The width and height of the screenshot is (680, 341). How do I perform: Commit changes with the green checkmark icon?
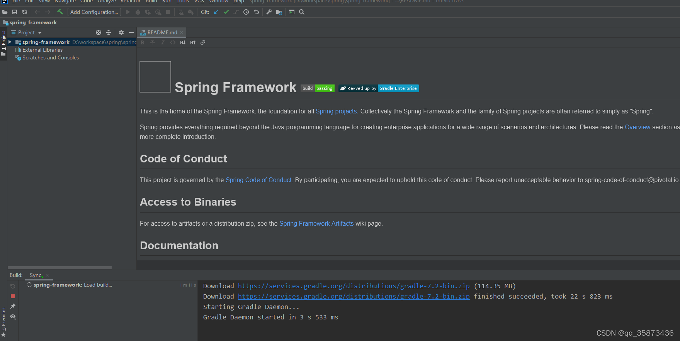(226, 12)
